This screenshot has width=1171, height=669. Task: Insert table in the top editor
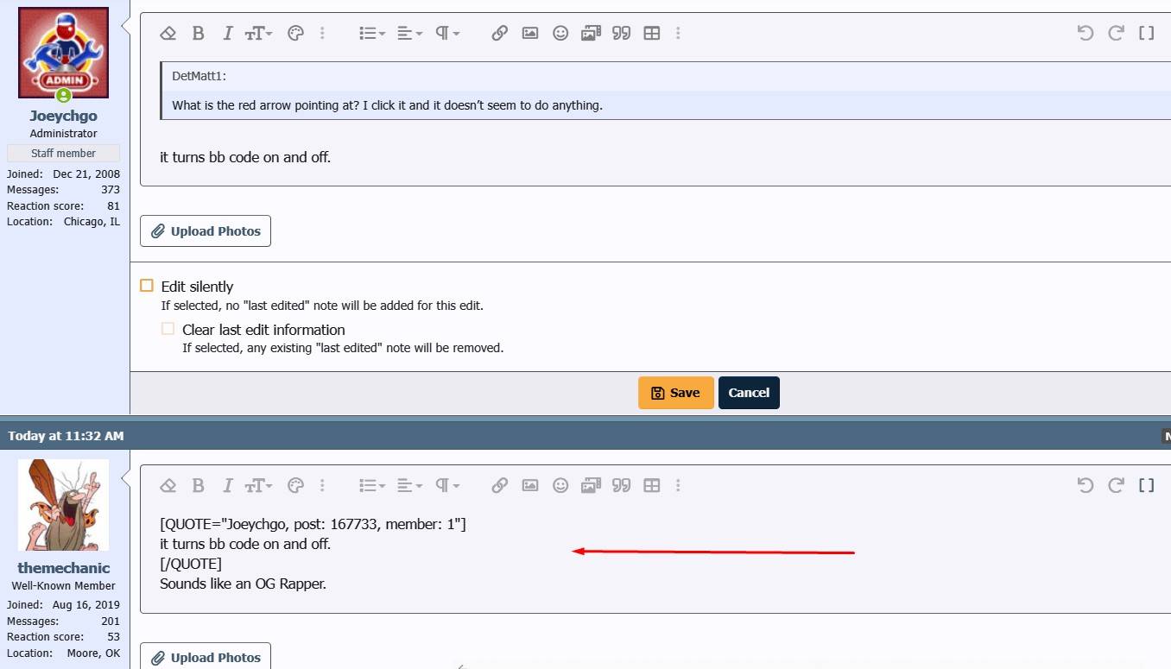[x=652, y=33]
